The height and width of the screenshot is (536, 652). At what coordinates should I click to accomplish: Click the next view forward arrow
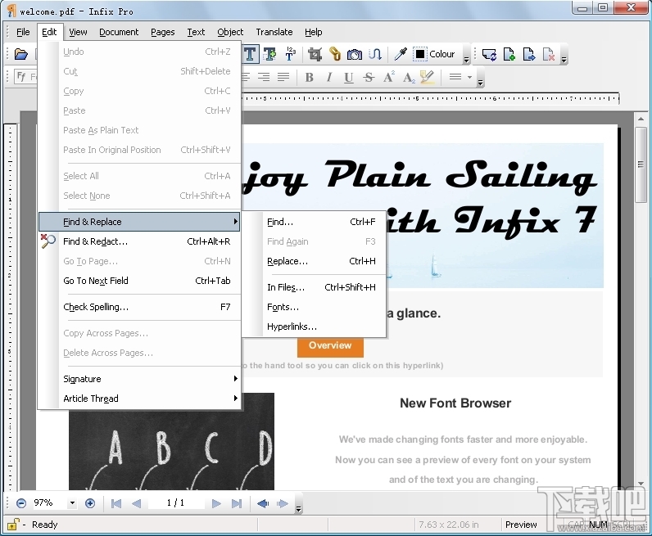(x=283, y=503)
